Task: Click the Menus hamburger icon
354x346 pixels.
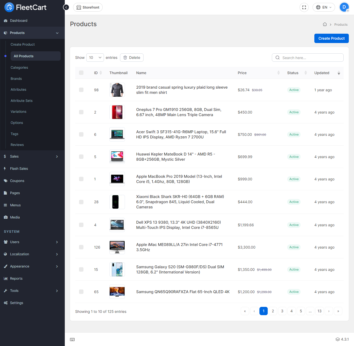Action: click(5, 205)
